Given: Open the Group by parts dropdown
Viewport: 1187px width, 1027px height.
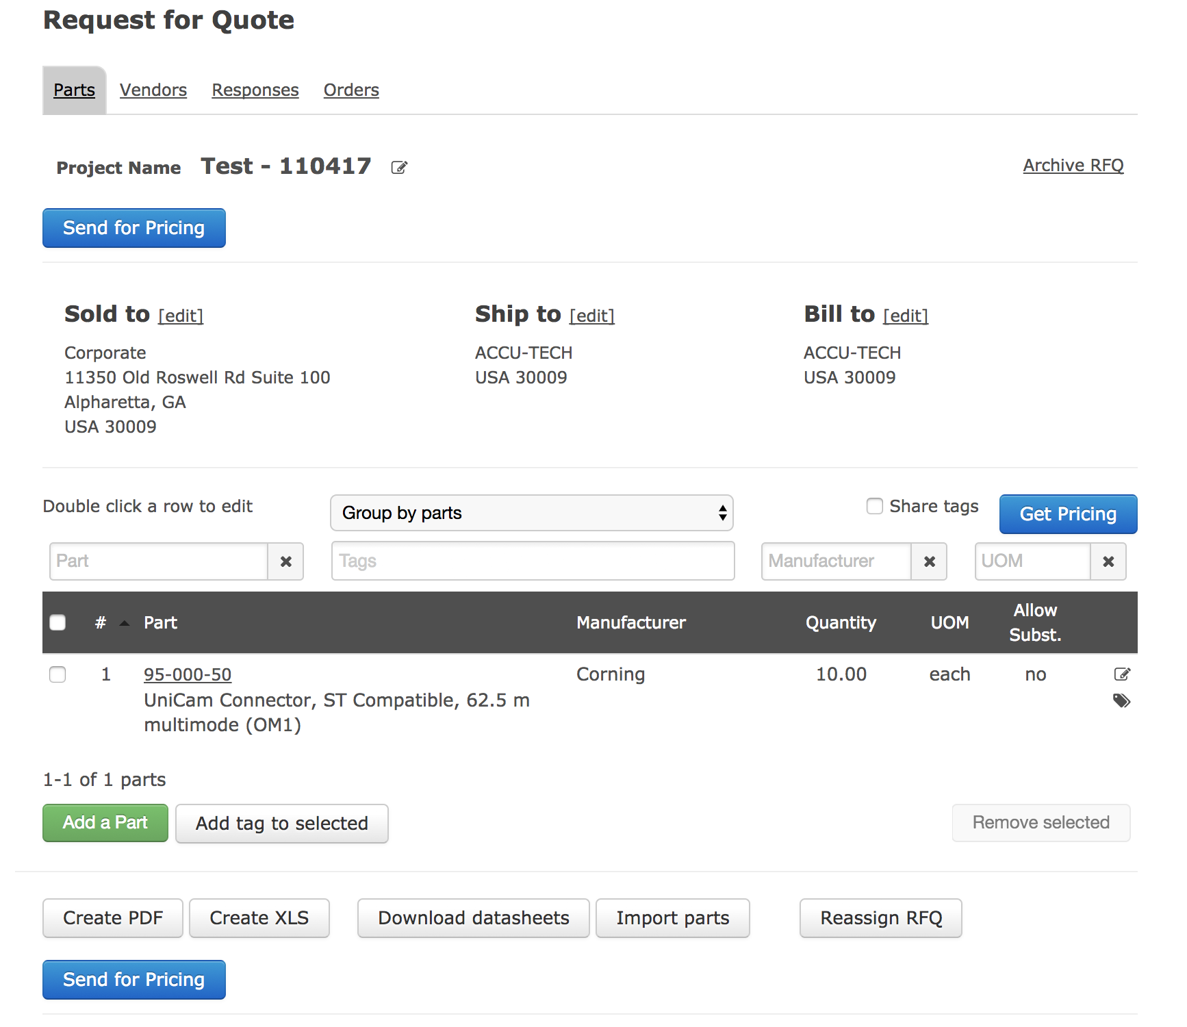Looking at the screenshot, I should 531,513.
